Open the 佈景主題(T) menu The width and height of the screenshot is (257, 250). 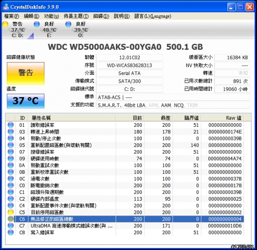[x=76, y=16]
